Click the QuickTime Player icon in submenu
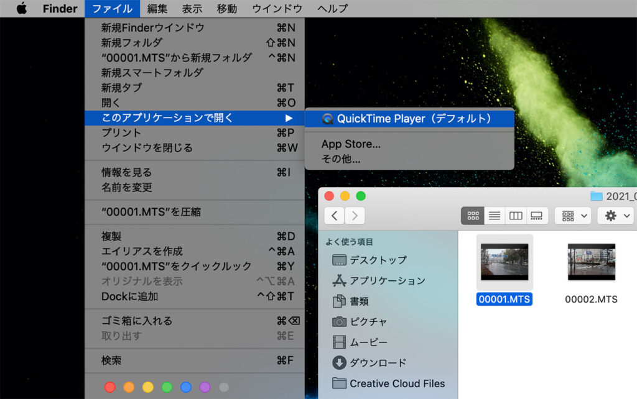The height and width of the screenshot is (399, 637). (327, 119)
